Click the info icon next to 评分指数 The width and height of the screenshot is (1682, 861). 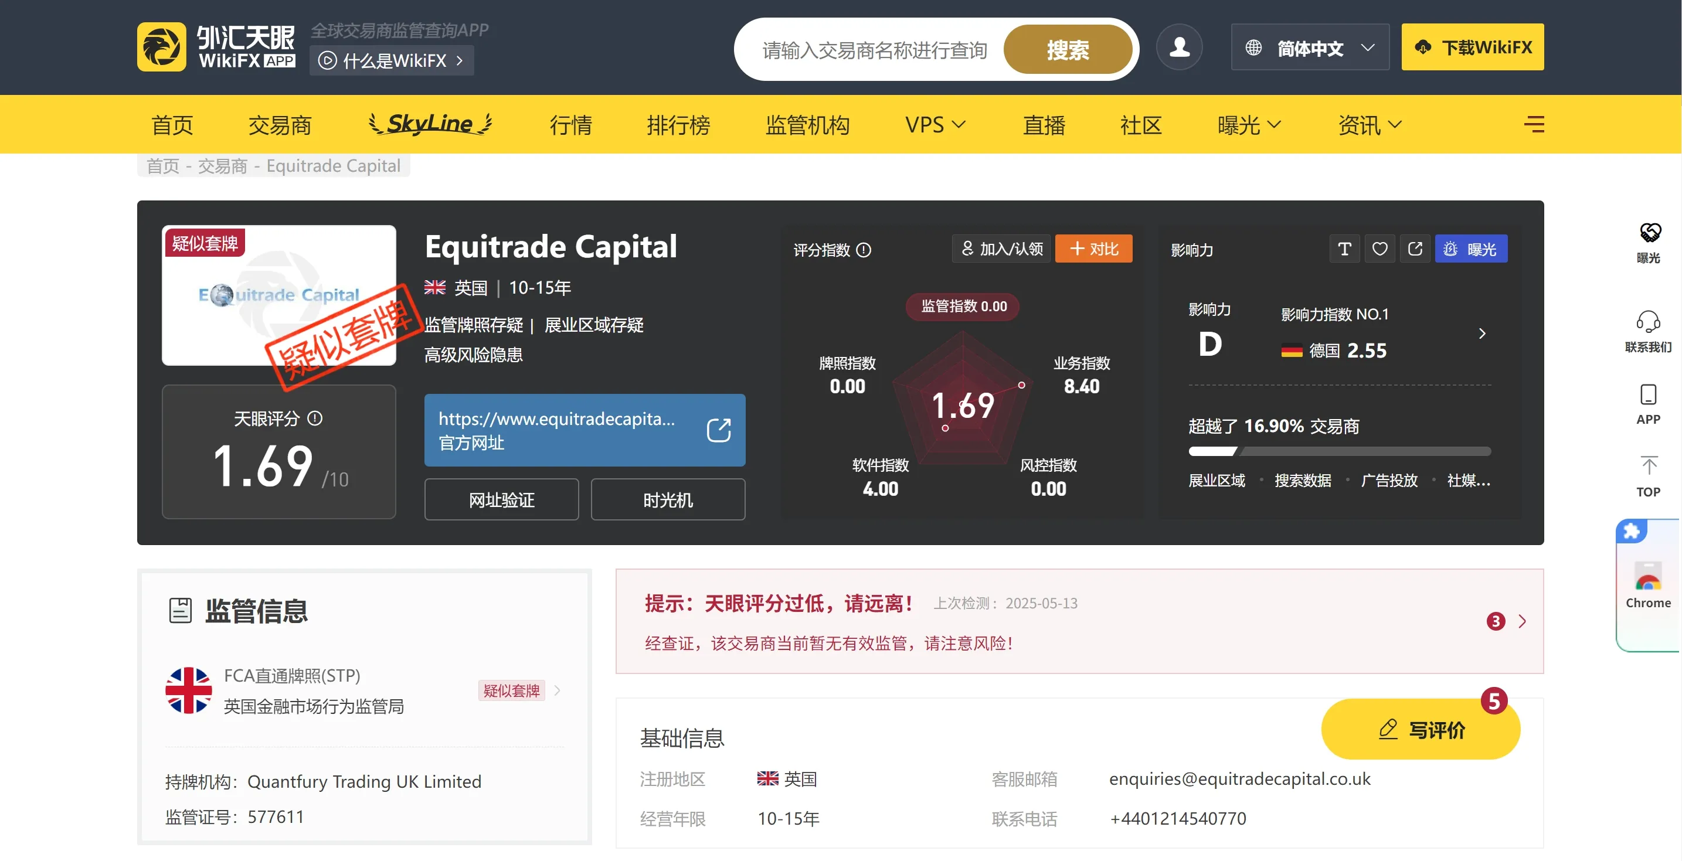click(x=863, y=250)
